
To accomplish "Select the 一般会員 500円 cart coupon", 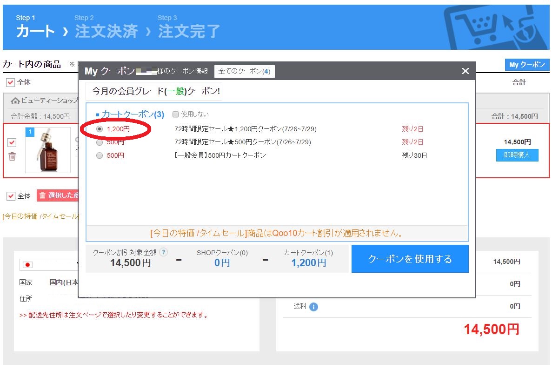I will pyautogui.click(x=99, y=156).
